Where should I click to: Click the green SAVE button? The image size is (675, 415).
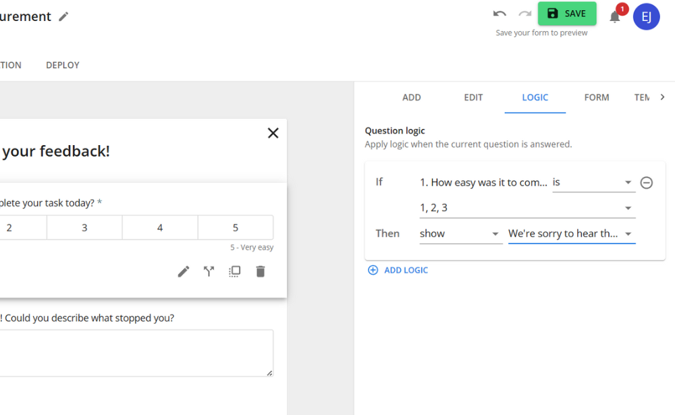(567, 13)
